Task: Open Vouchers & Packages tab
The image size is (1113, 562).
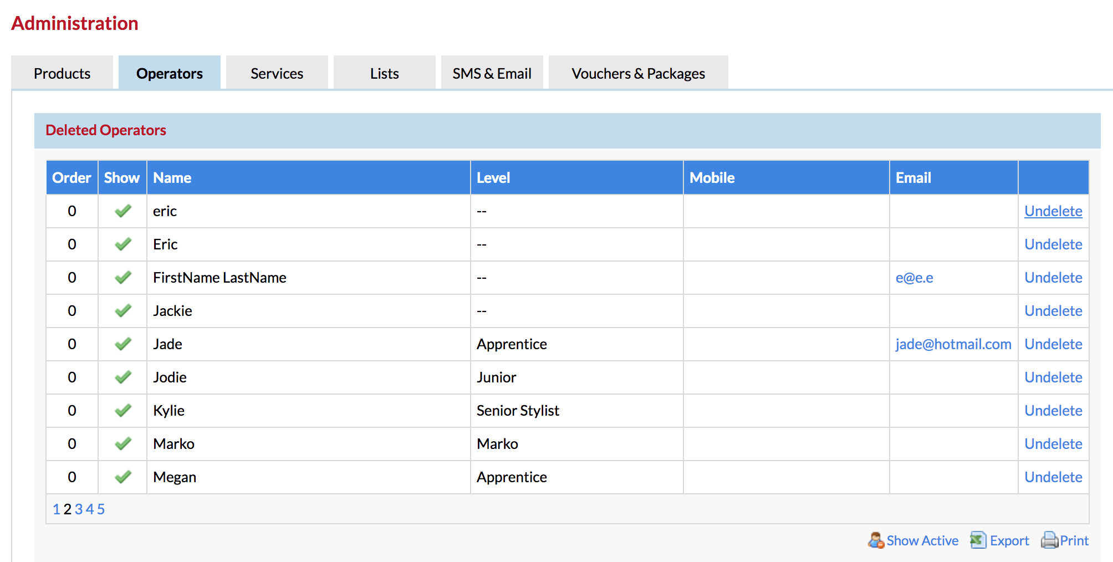Action: click(639, 73)
